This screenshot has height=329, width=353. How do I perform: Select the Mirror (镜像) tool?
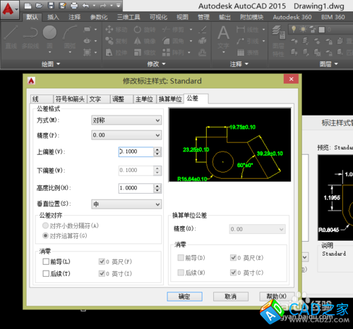click(x=145, y=41)
